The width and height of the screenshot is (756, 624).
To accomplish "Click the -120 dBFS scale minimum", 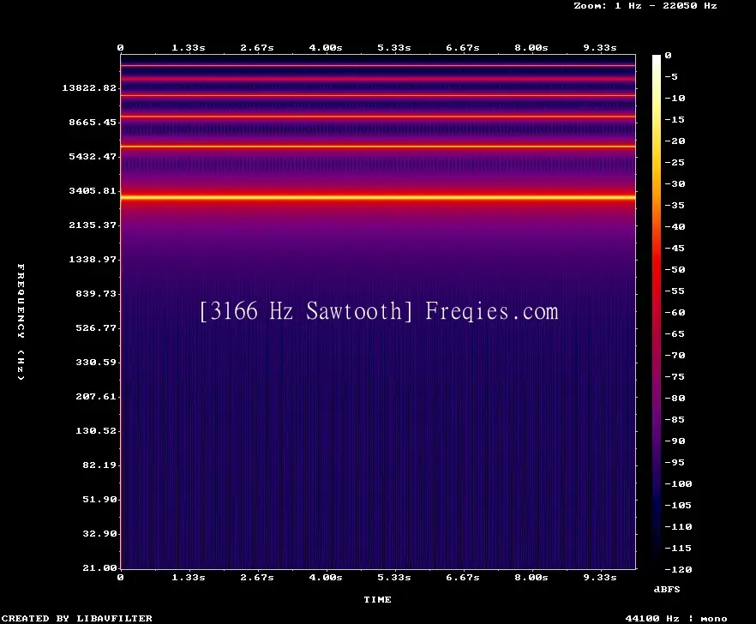I will pos(678,569).
